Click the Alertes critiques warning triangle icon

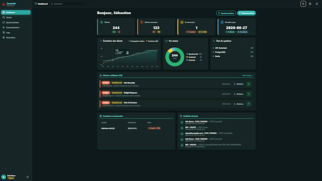coord(100,76)
